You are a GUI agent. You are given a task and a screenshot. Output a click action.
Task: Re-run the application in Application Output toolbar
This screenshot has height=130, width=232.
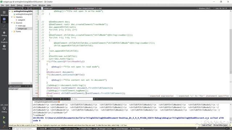point(61,99)
